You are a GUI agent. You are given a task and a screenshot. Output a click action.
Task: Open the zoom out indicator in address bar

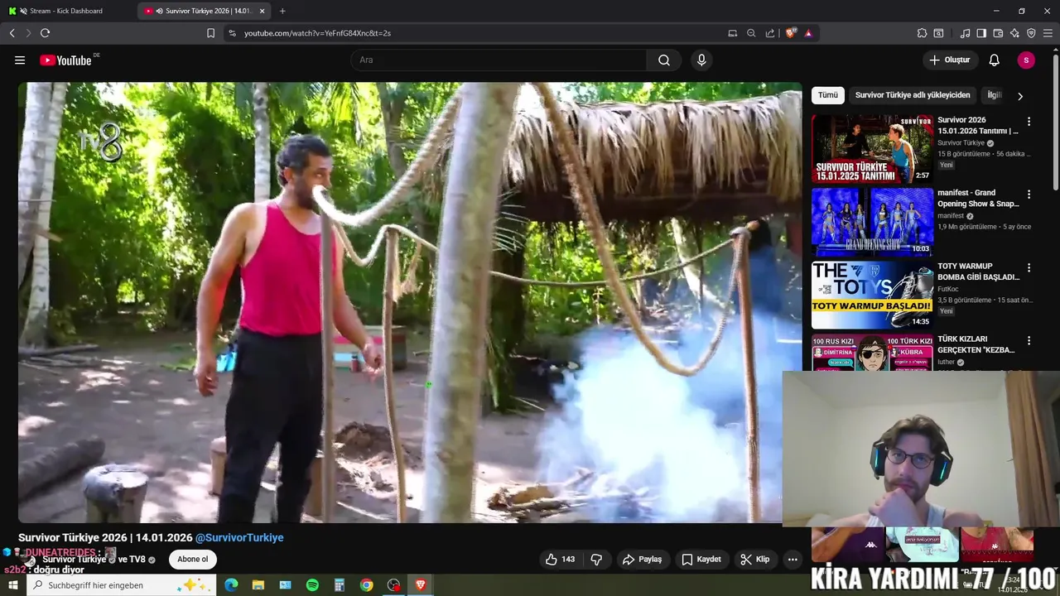tap(751, 33)
